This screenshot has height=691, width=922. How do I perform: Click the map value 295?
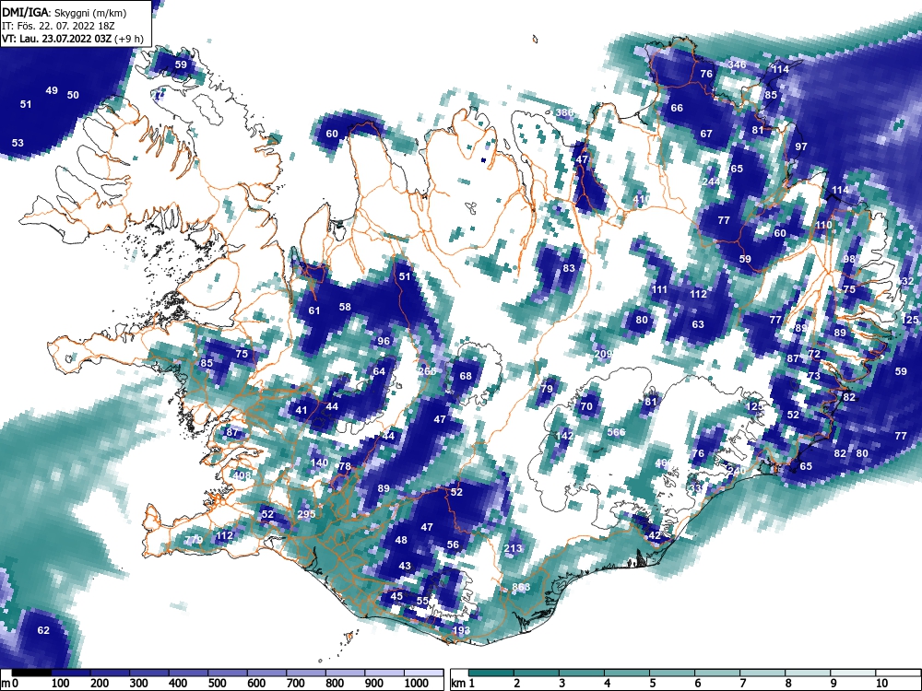(x=306, y=514)
